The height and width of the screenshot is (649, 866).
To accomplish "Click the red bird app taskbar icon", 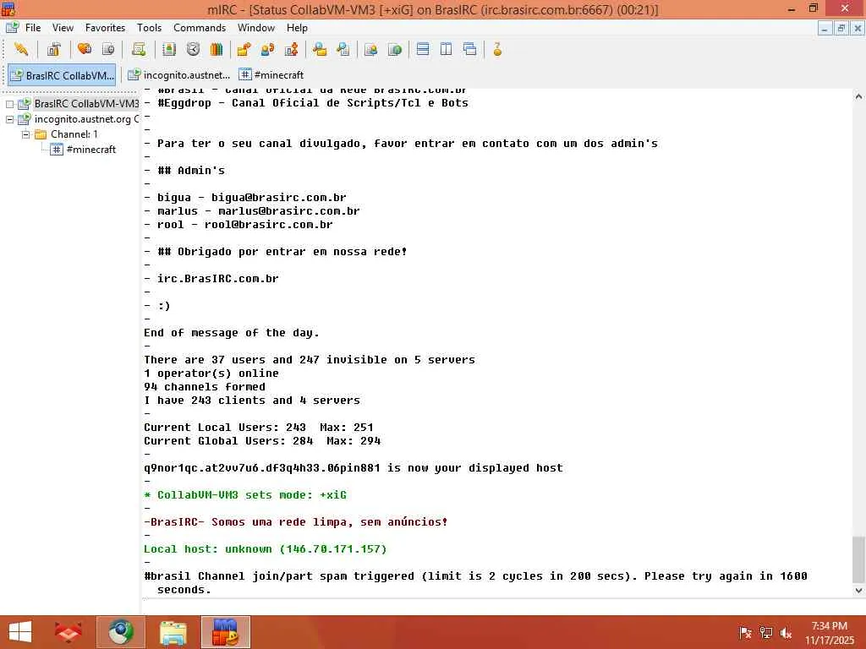I will [x=68, y=632].
